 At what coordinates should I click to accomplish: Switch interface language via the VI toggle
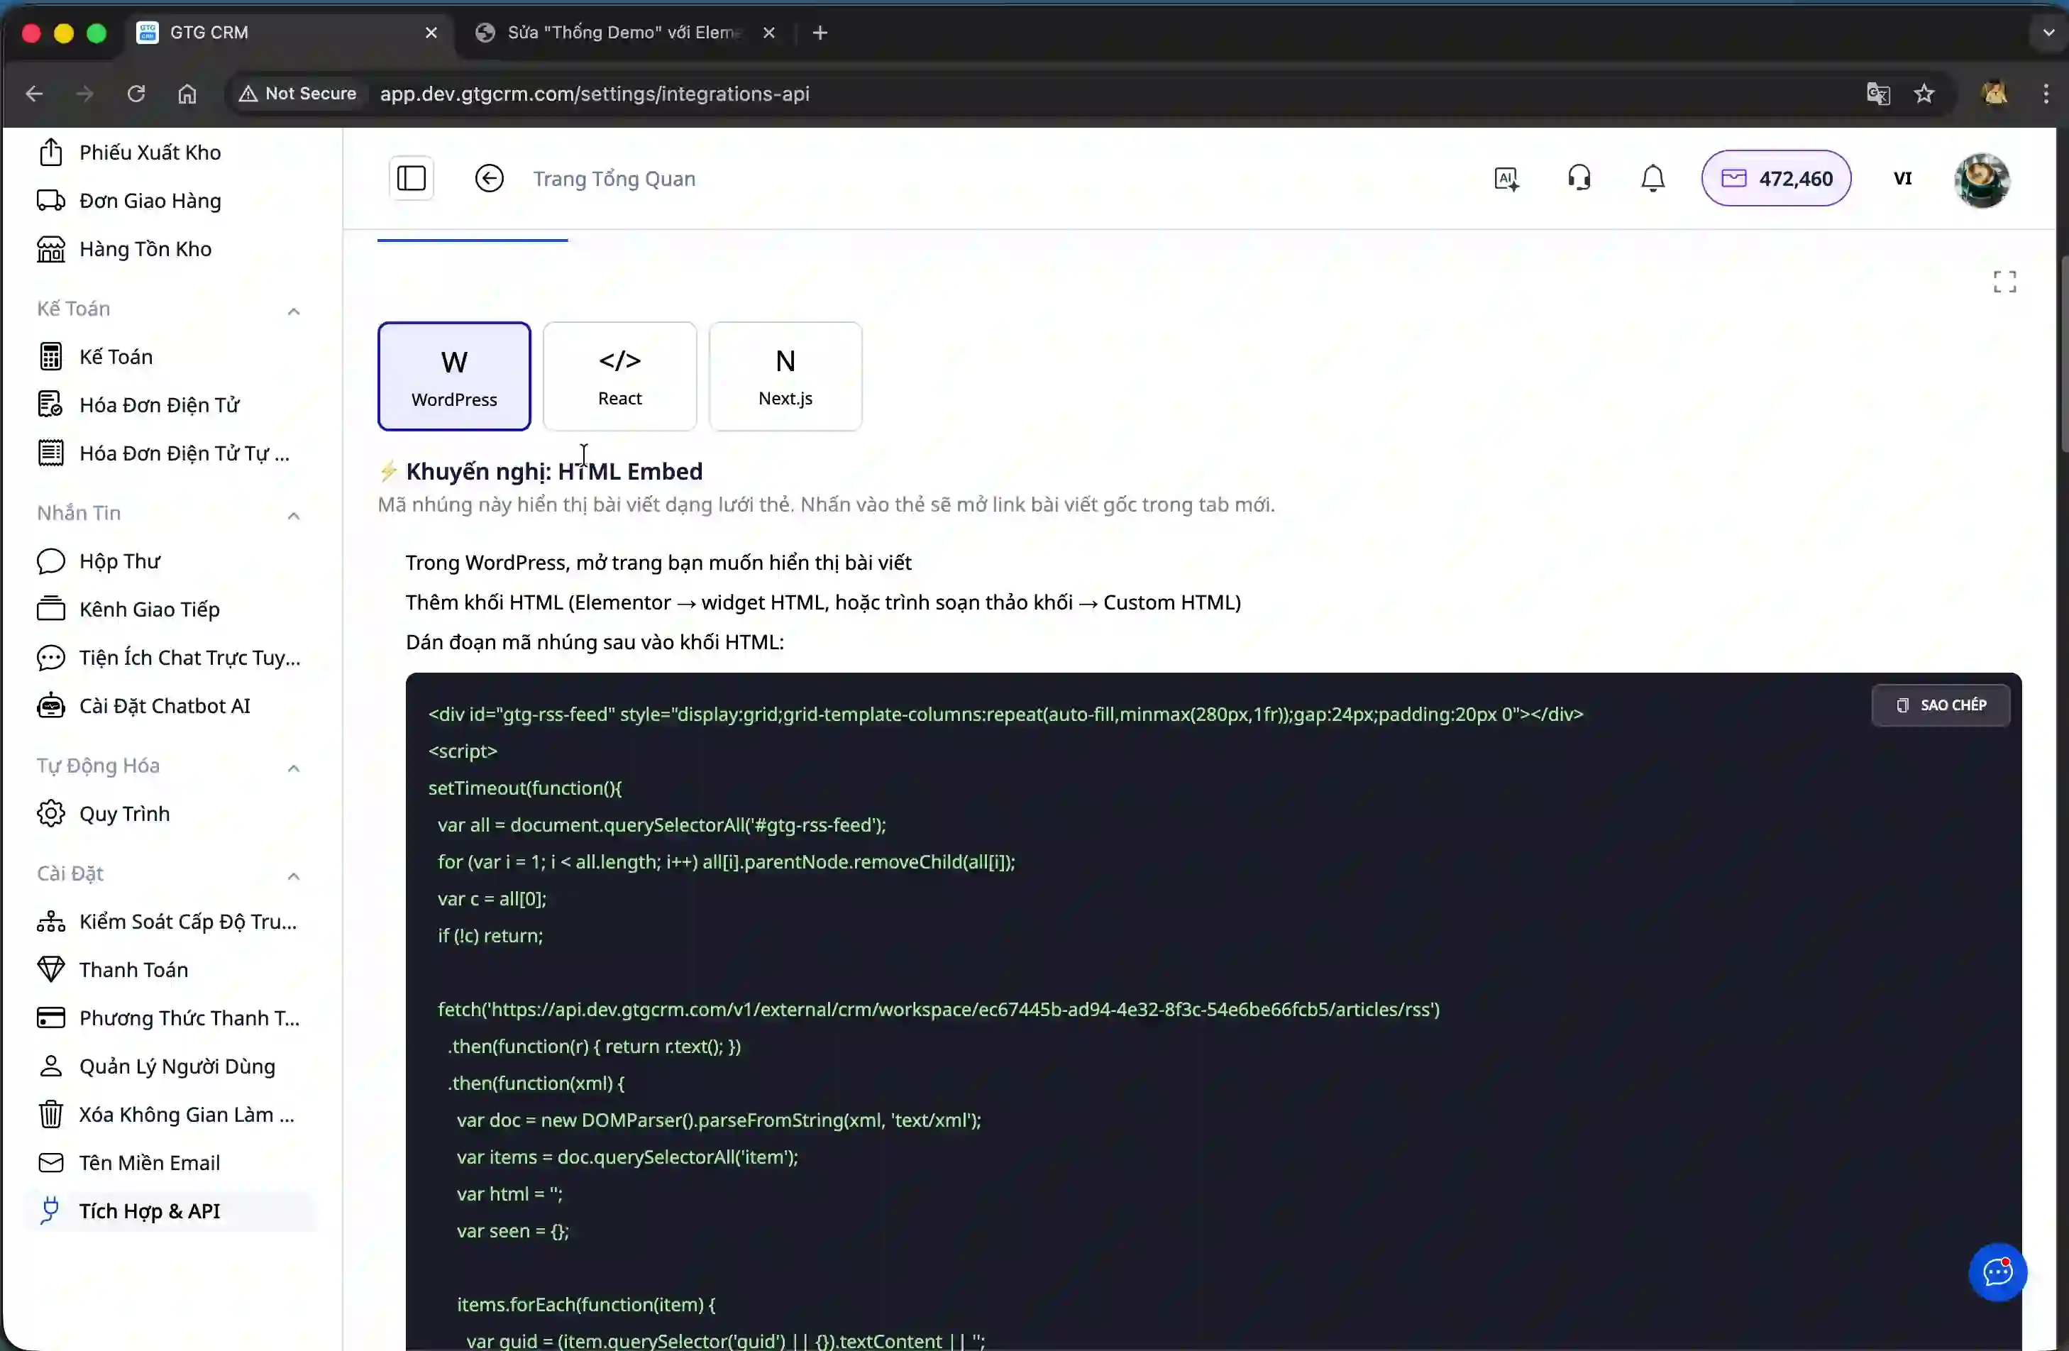1904,178
